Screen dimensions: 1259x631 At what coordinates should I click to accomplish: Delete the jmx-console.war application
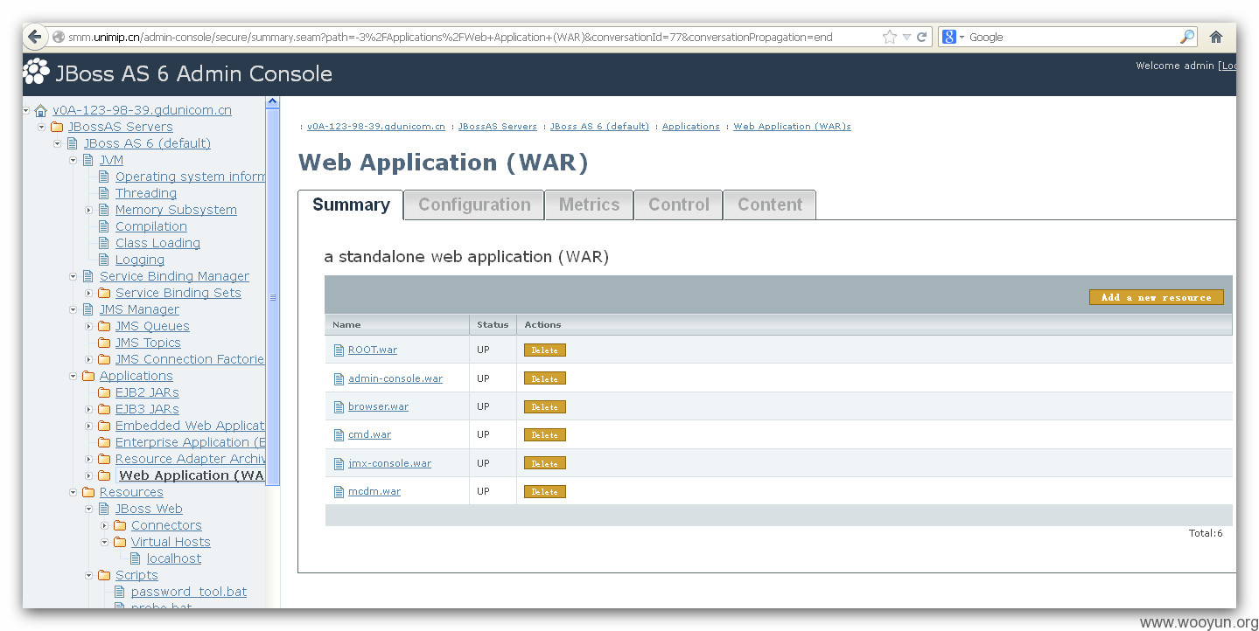point(544,463)
